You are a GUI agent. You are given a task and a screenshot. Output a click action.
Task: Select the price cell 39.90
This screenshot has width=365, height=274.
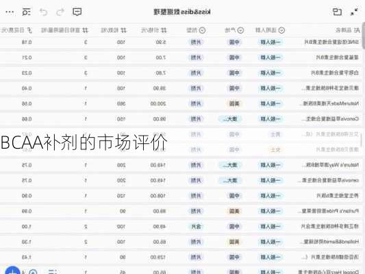160,88
